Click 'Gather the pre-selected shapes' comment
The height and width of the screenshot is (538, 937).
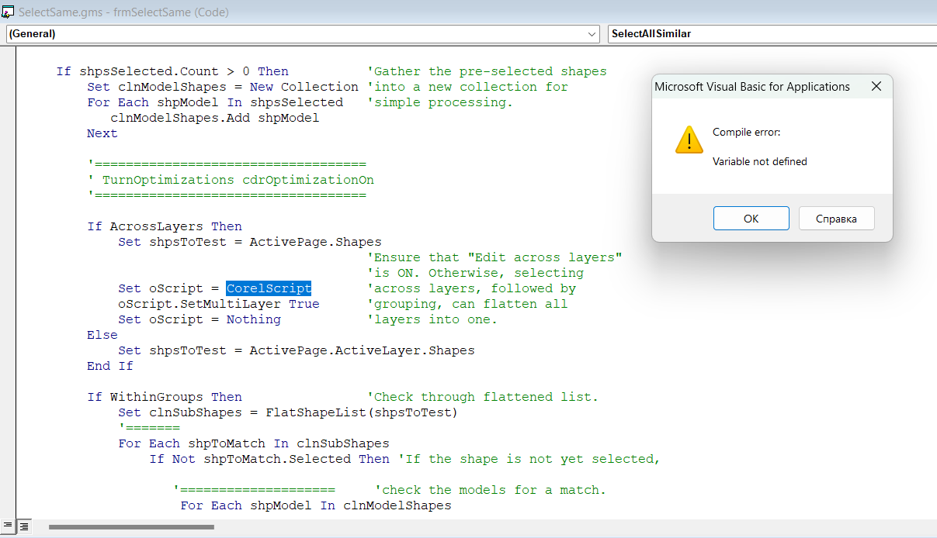[x=487, y=71]
